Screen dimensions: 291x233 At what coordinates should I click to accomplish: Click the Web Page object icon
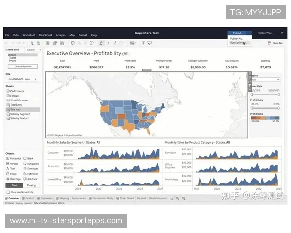pos(8,179)
